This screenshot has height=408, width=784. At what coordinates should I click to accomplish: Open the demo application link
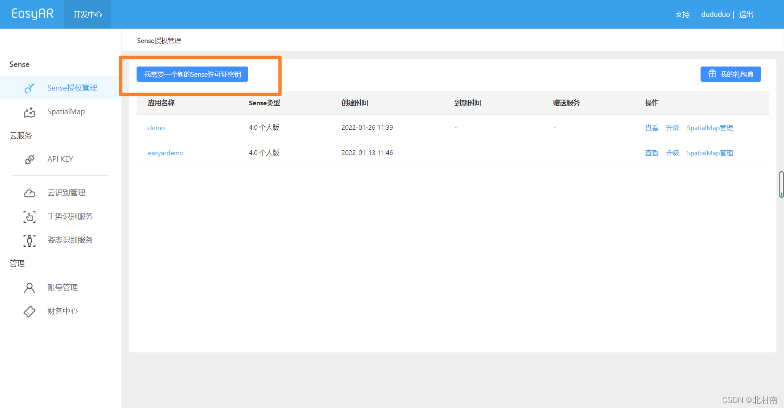click(x=156, y=128)
